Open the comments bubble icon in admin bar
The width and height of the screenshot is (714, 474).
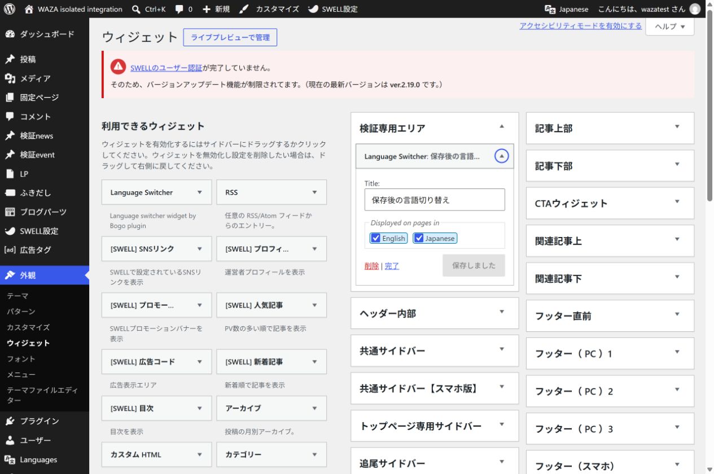(x=179, y=10)
